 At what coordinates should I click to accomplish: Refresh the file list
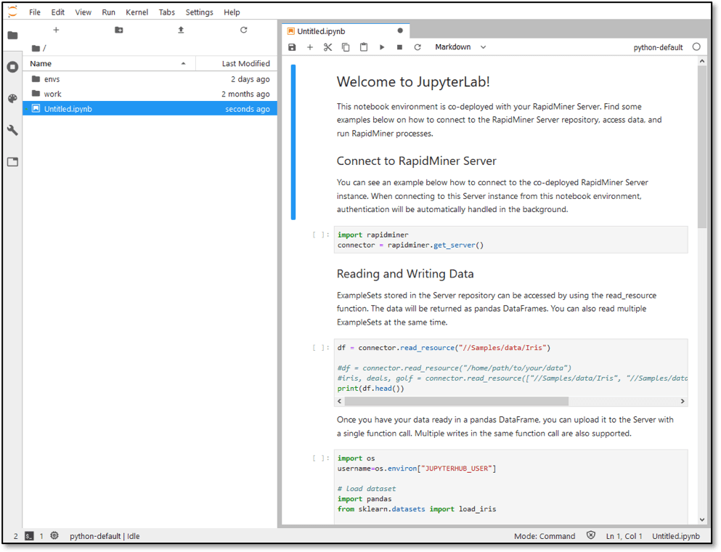coord(244,30)
